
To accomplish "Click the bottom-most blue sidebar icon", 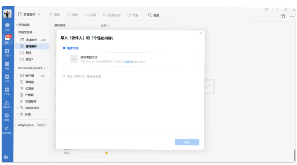I will (x=6, y=157).
